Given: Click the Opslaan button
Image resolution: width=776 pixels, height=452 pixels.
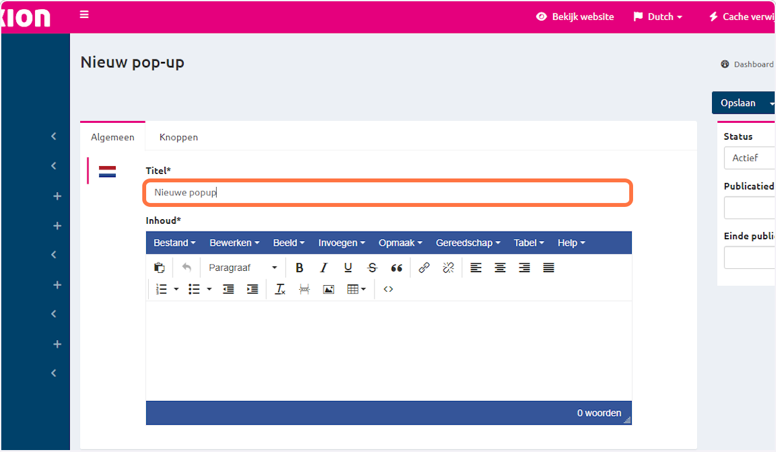Looking at the screenshot, I should coord(738,103).
